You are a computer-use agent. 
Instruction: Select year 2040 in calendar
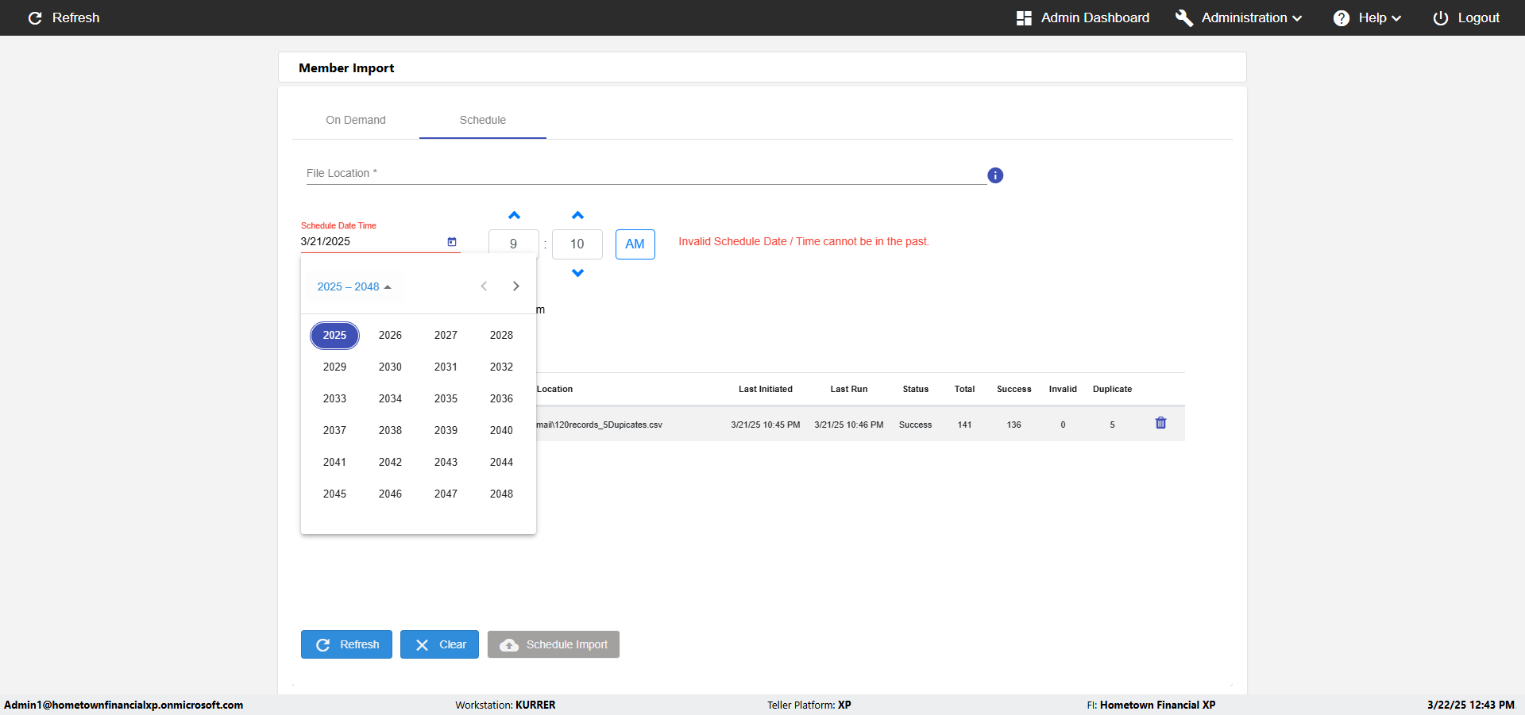(501, 430)
